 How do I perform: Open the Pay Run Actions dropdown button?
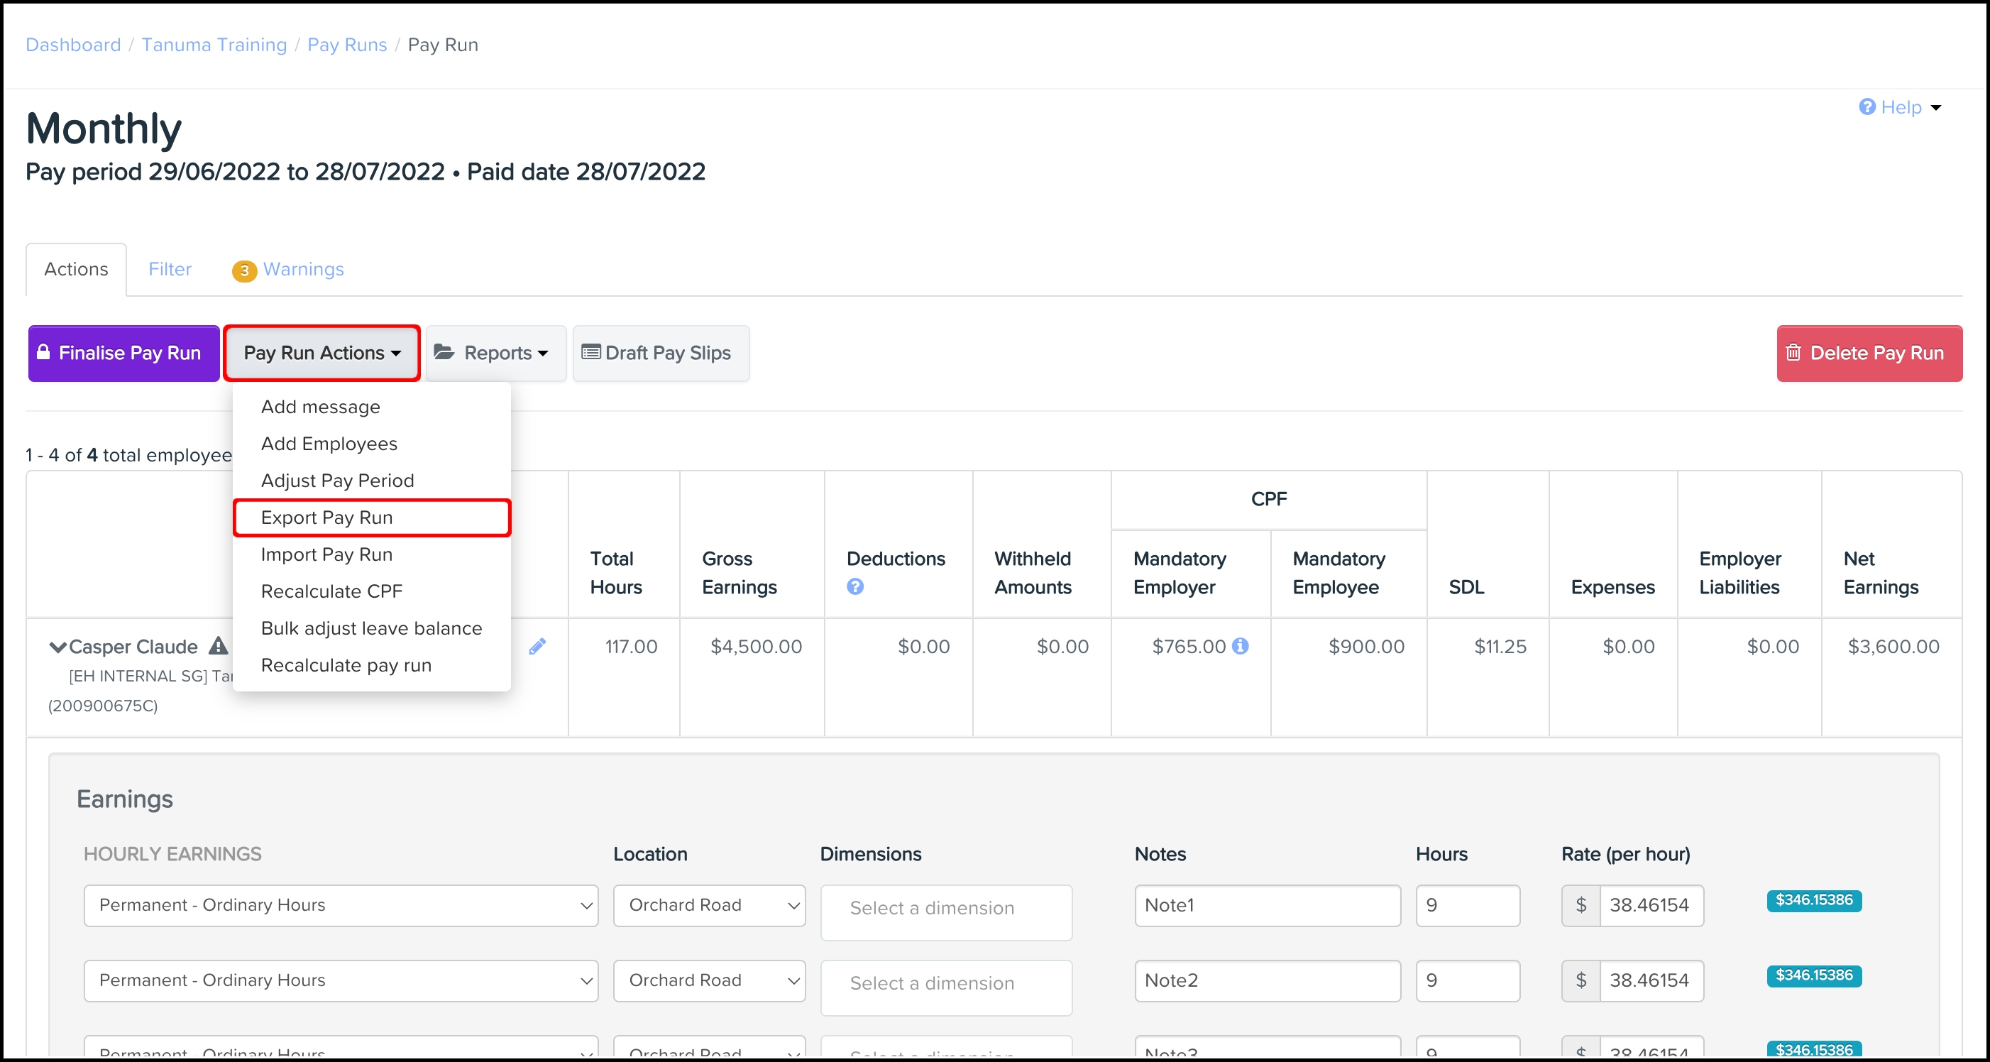321,354
